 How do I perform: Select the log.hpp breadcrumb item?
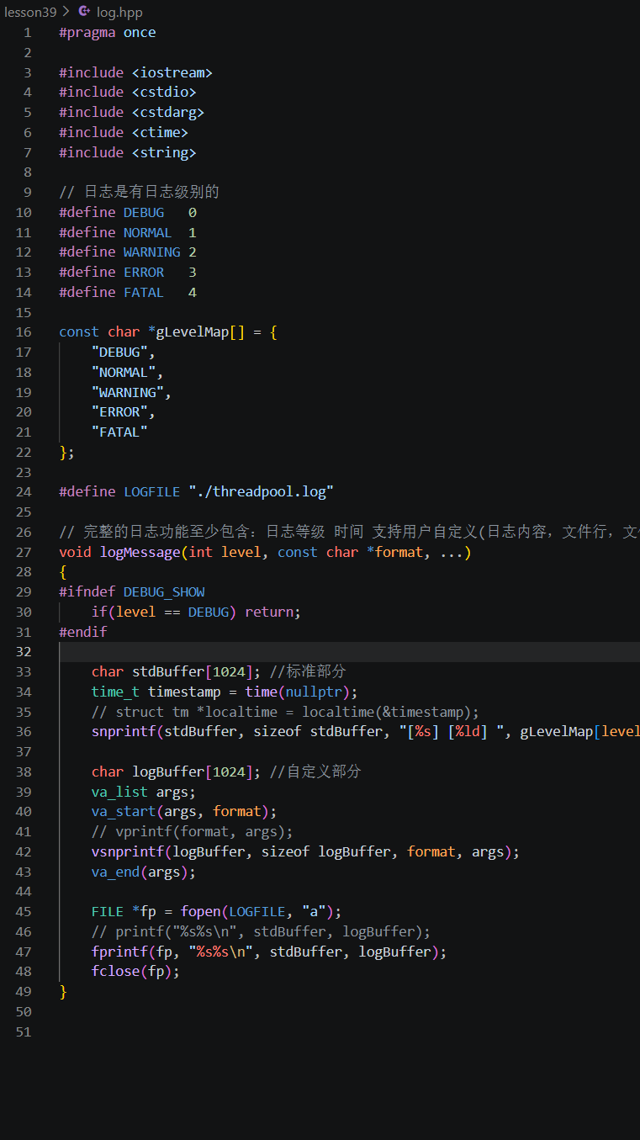tap(119, 12)
